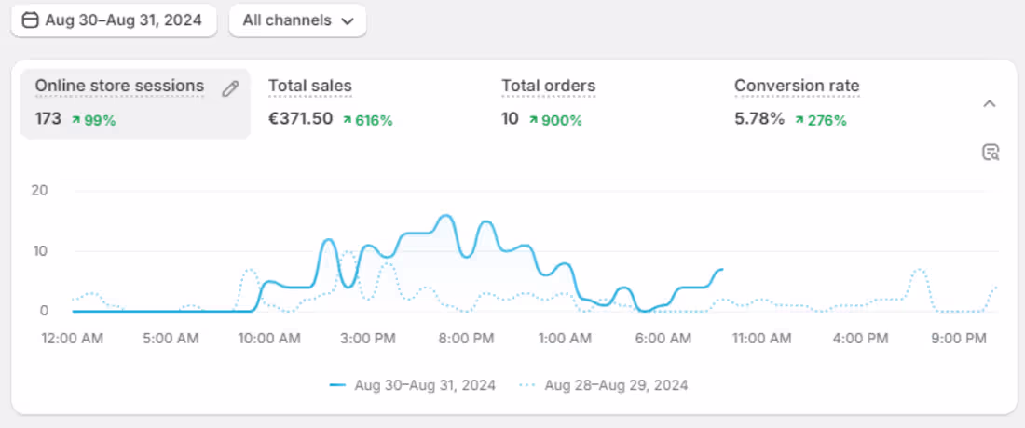Click the All channels chevron arrow
Image resolution: width=1025 pixels, height=428 pixels.
pos(348,20)
